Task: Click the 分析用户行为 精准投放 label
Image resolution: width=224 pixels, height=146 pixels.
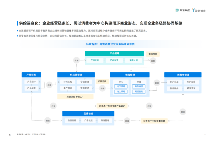Action: point(154,121)
